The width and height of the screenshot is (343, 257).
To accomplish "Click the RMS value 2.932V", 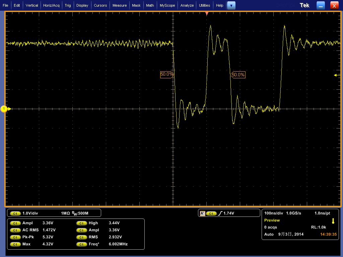I will pos(115,237).
